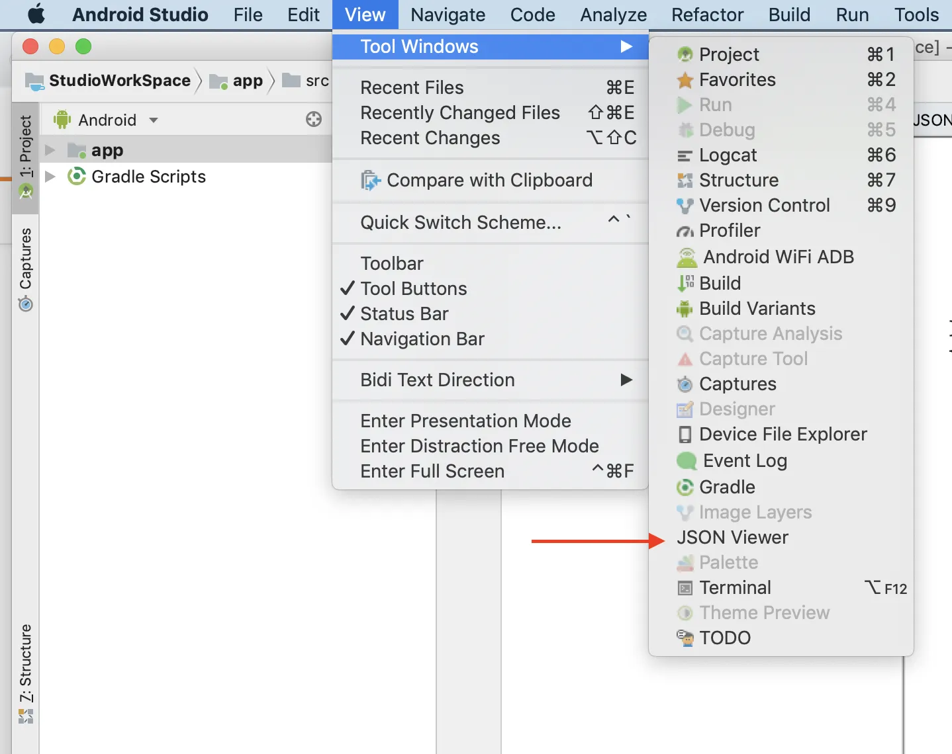The width and height of the screenshot is (952, 754).
Task: Click the Logcat tool window icon
Action: click(x=685, y=156)
